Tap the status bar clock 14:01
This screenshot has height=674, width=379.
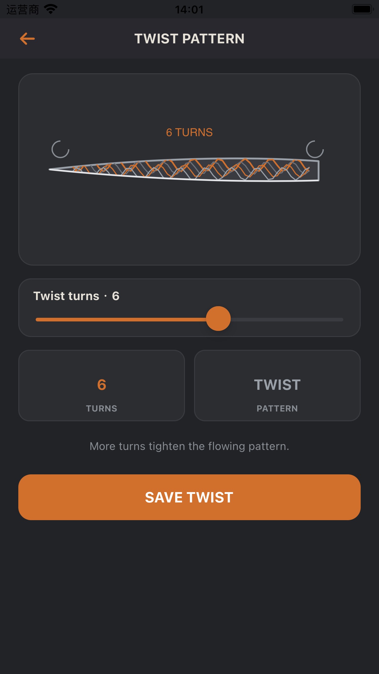point(189,9)
